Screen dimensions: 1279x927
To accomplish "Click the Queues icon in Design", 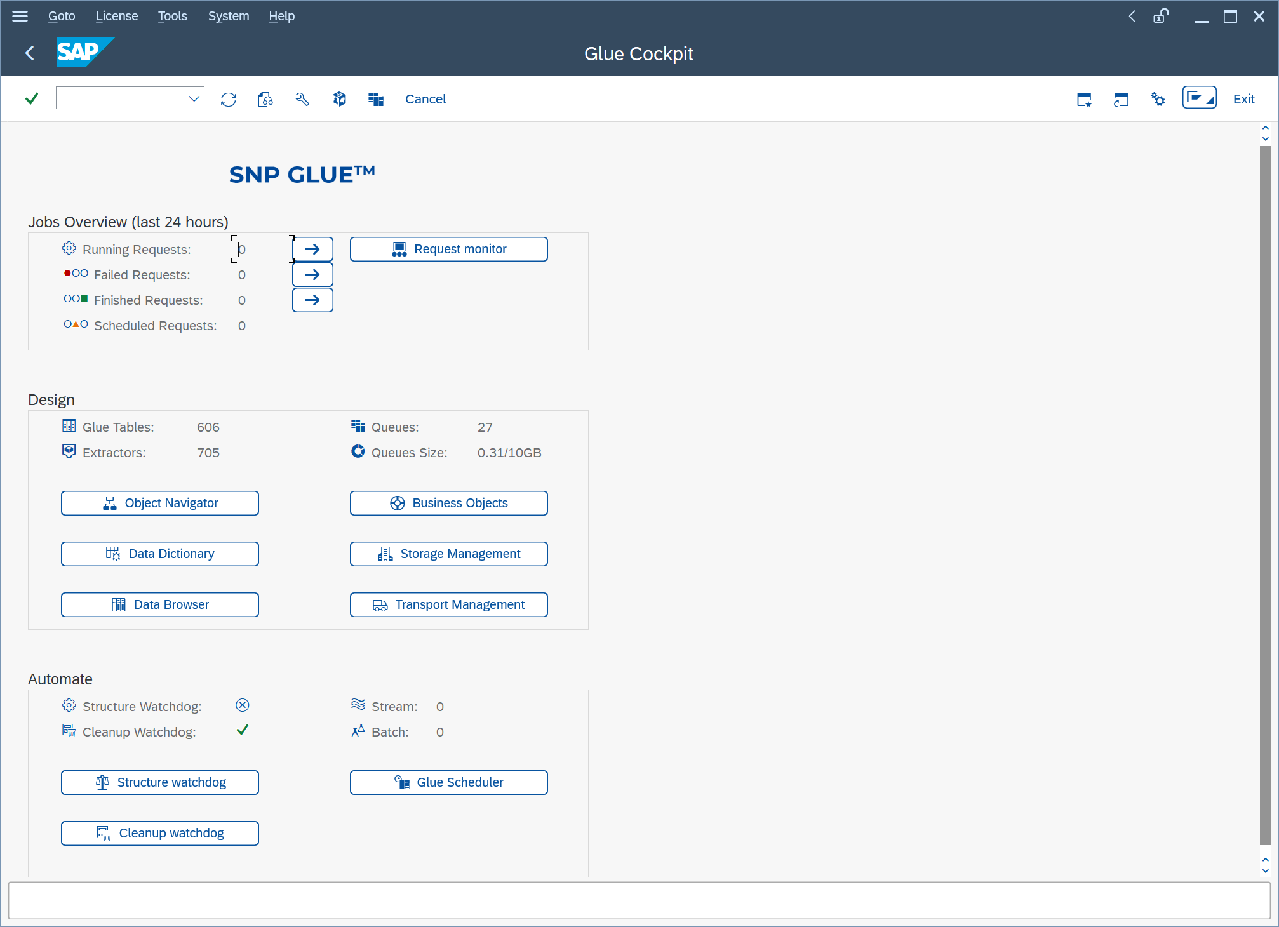I will [358, 426].
